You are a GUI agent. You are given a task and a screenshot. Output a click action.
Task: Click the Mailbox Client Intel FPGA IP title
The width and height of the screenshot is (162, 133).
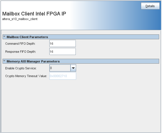34,14
